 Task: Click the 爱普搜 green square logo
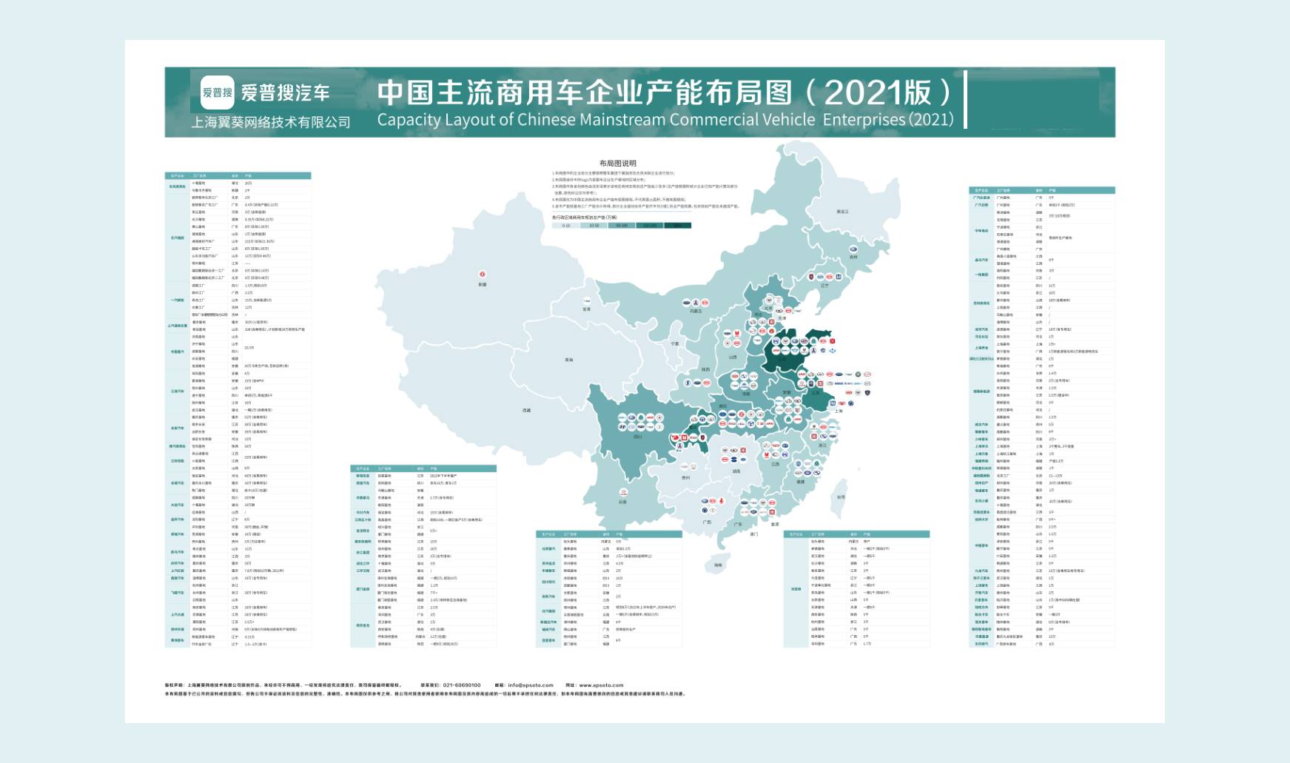click(x=217, y=93)
